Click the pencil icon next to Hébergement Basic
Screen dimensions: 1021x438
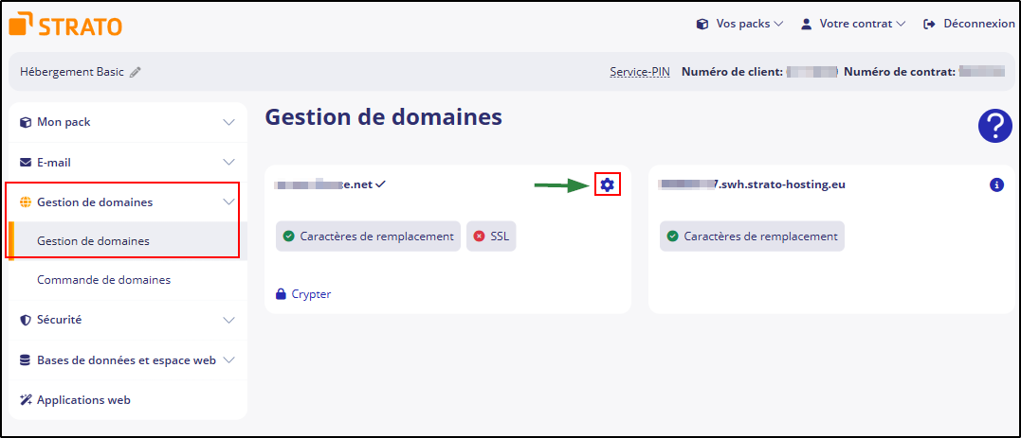[135, 72]
